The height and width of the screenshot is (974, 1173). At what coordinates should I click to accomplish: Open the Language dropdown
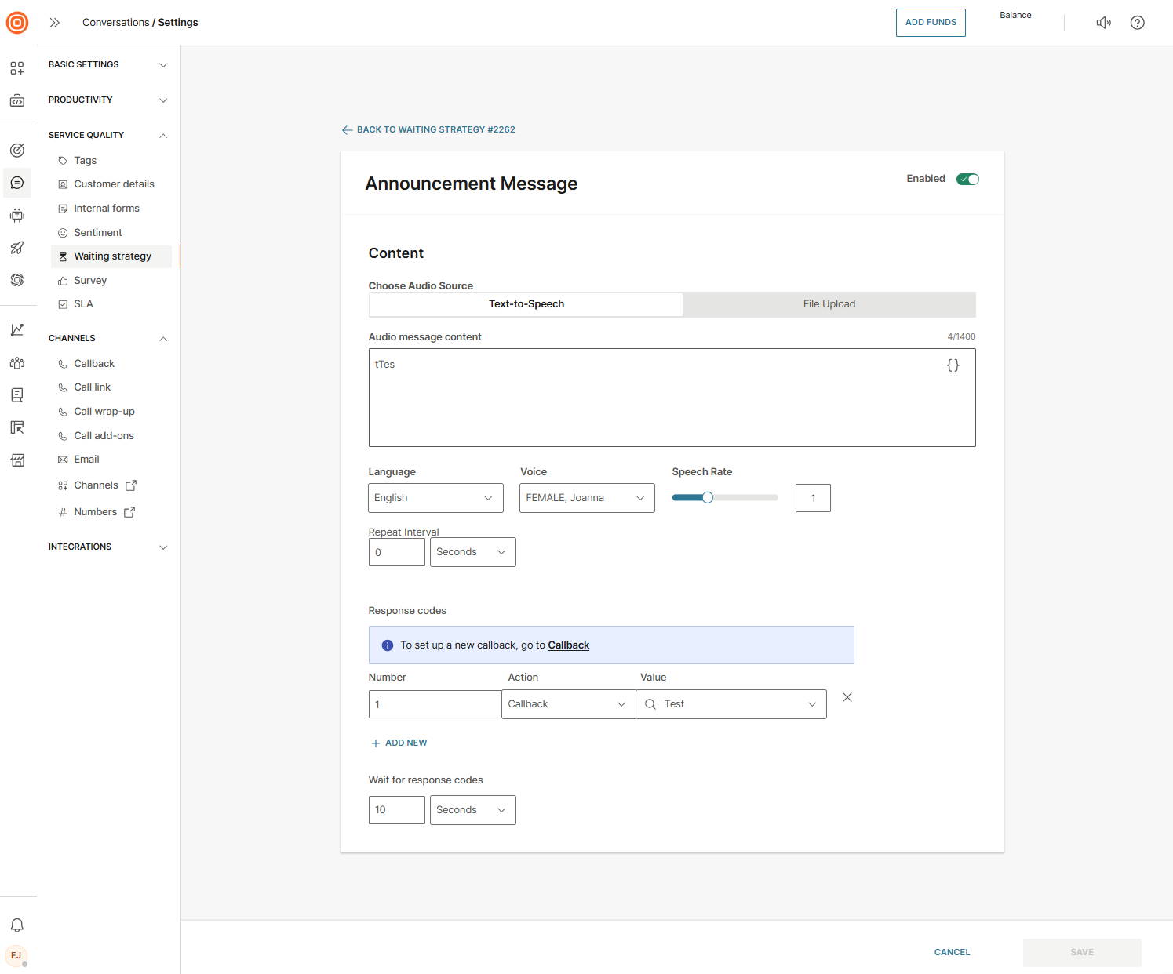435,498
